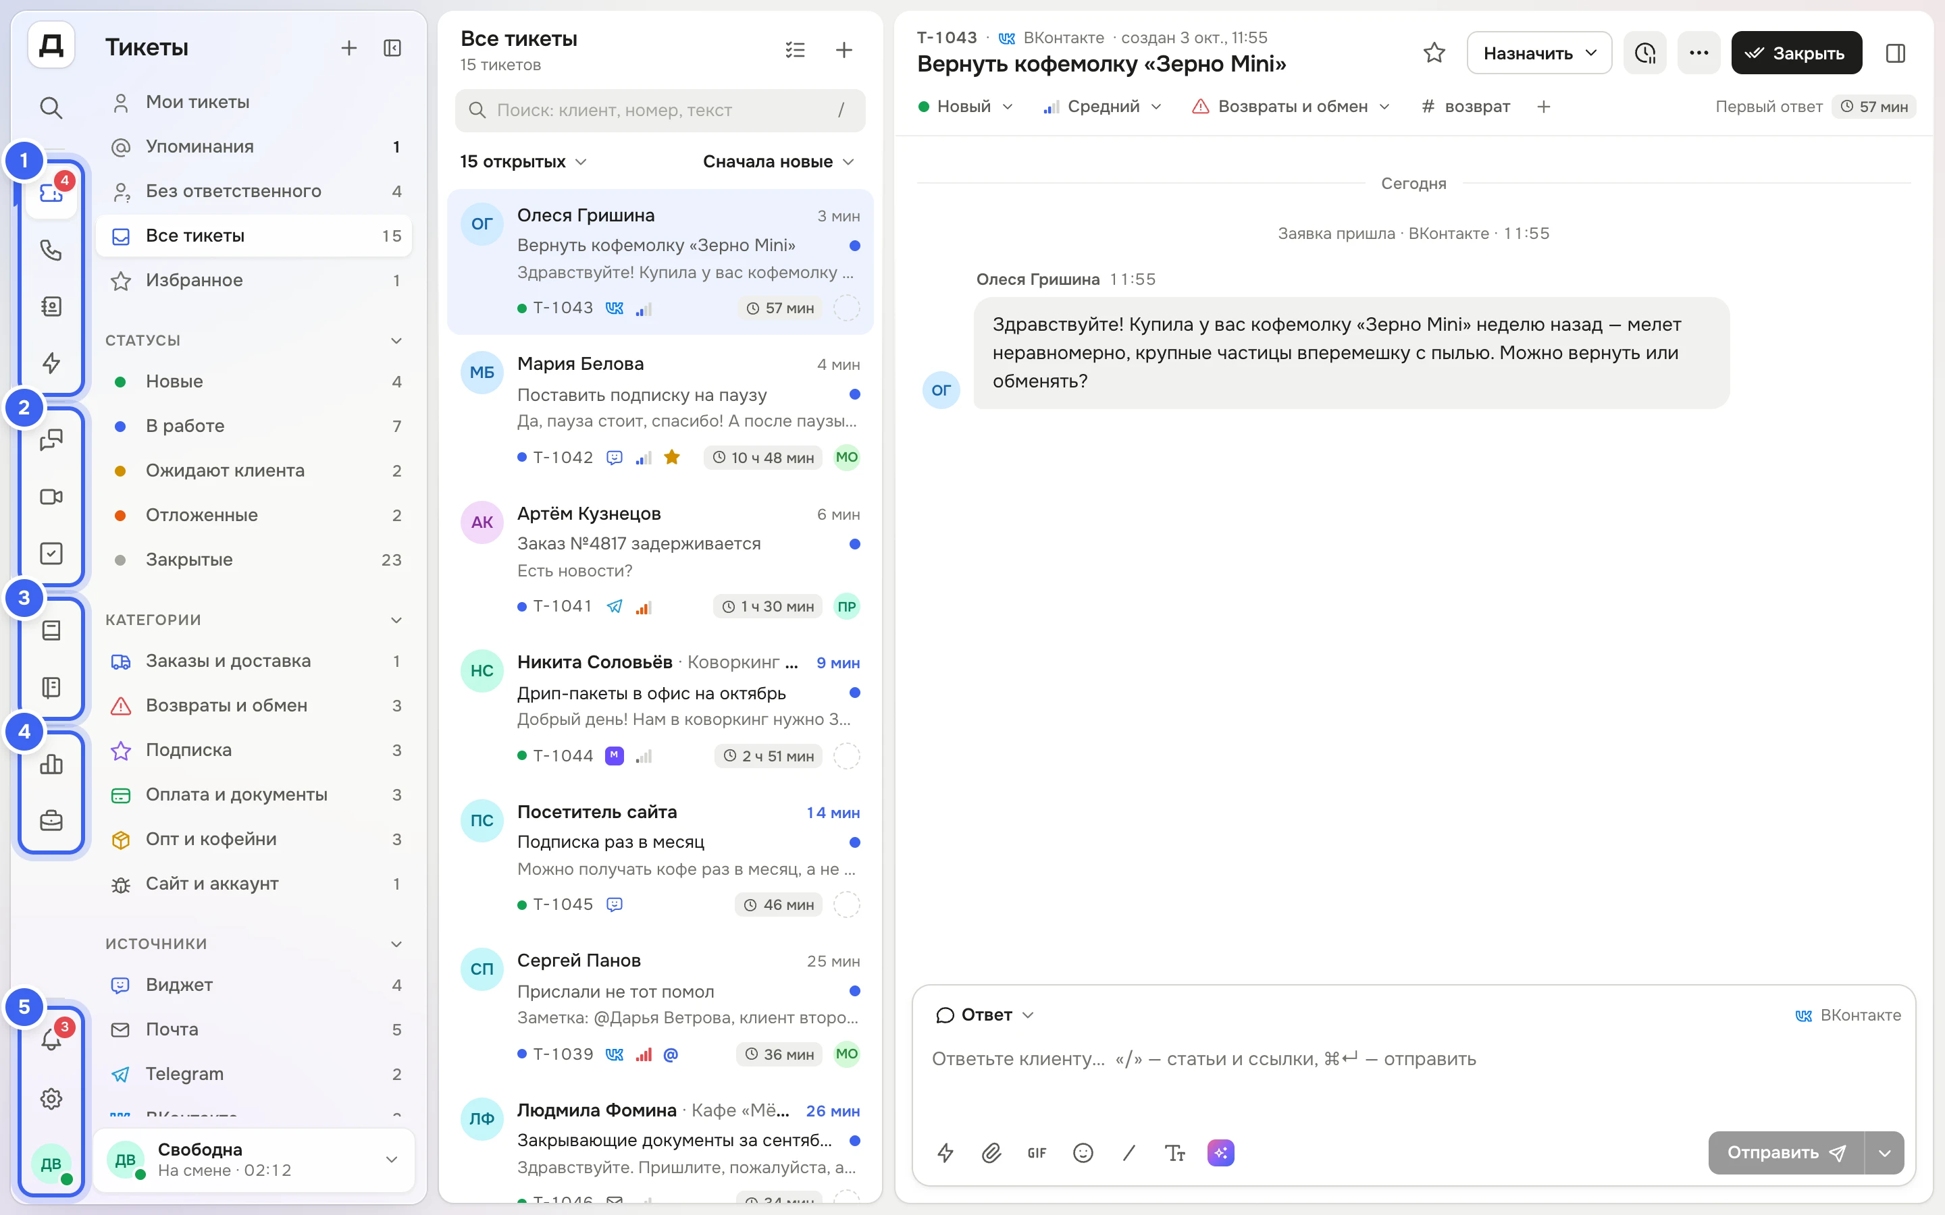Star the ticket as favorite
This screenshot has height=1215, width=1945.
click(1434, 53)
